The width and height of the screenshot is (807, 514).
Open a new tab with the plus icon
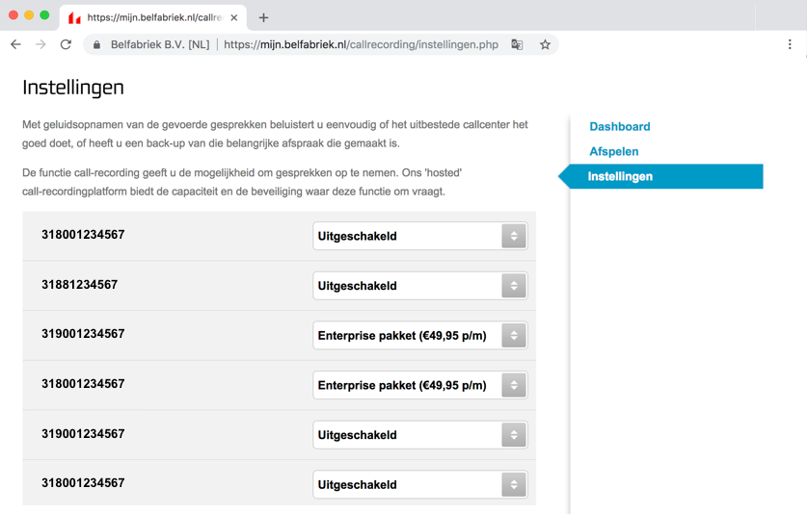[263, 18]
